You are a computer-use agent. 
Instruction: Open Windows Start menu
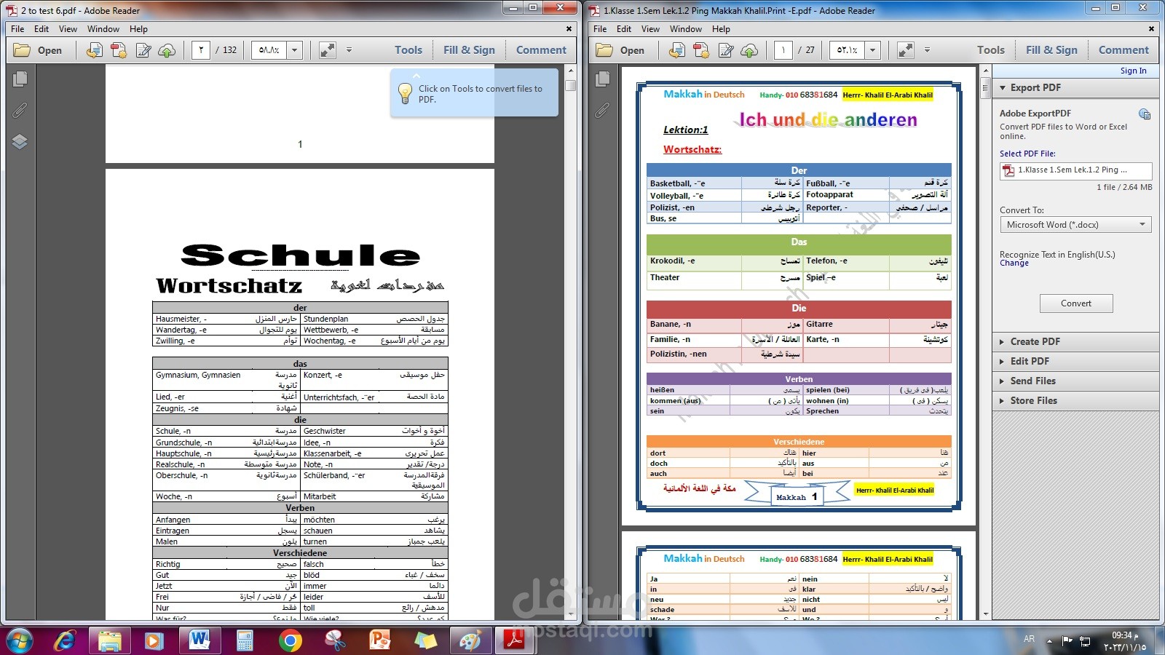[20, 640]
